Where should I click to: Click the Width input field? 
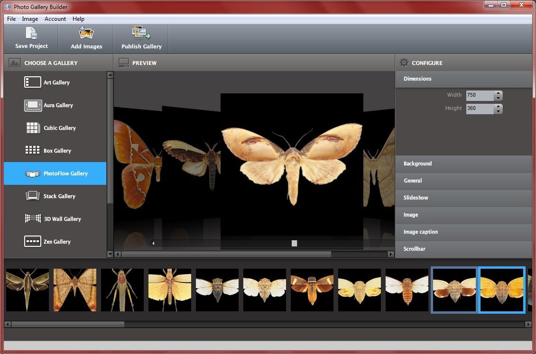480,95
